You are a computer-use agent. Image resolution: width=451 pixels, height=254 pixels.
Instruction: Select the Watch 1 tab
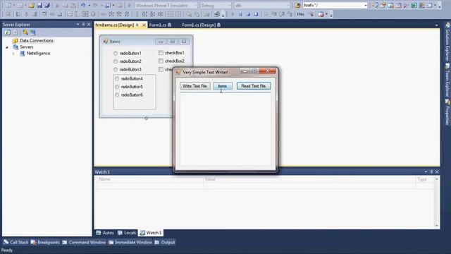(x=151, y=233)
